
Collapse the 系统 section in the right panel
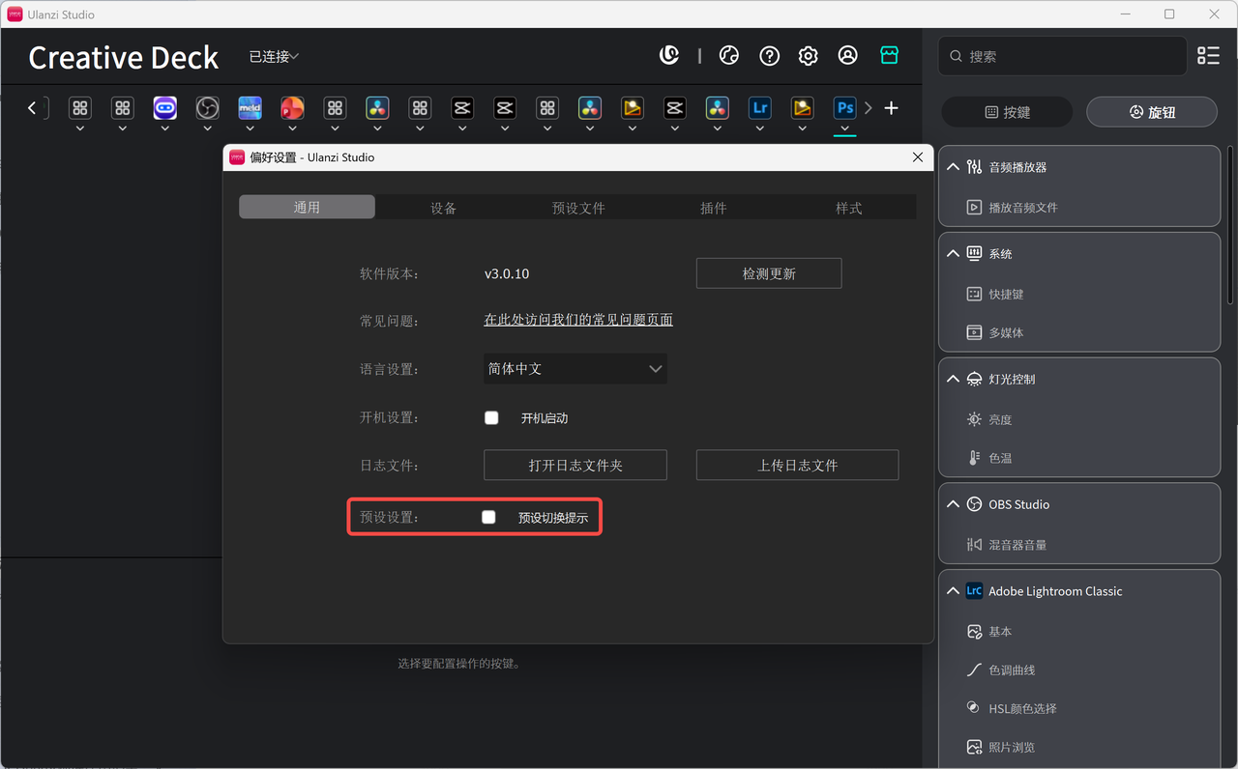coord(953,253)
